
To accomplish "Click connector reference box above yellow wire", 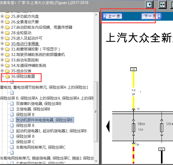I will [x=133, y=69].
